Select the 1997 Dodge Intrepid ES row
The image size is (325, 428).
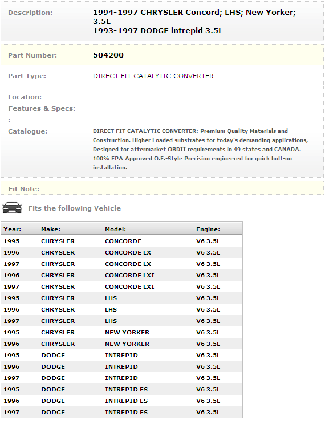[121, 413]
